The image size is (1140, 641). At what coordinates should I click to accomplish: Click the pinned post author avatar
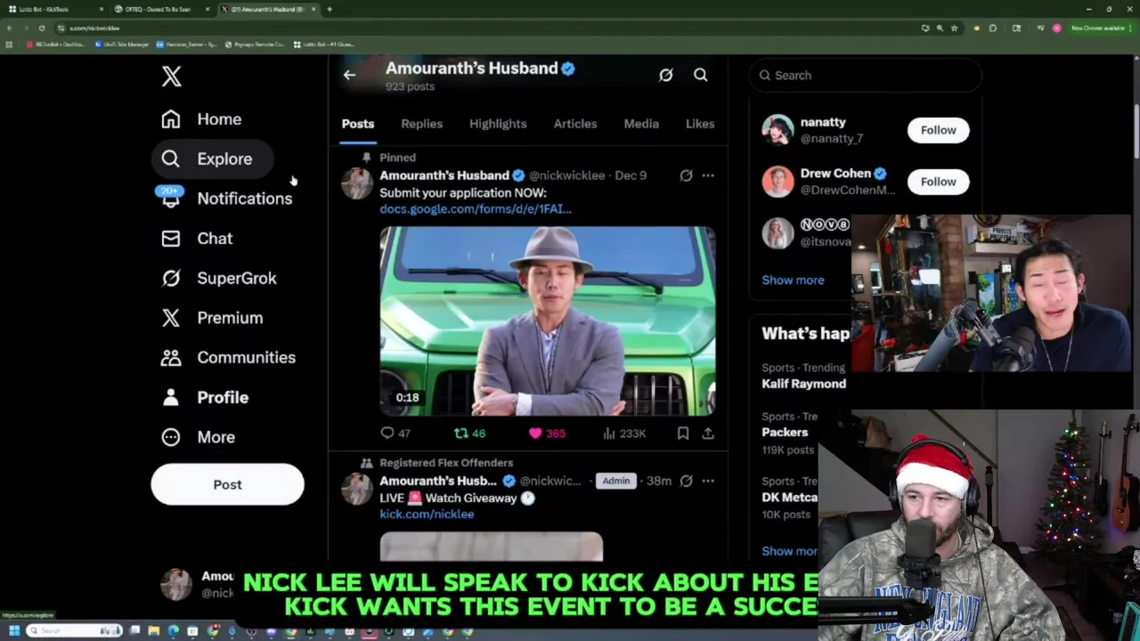click(357, 183)
